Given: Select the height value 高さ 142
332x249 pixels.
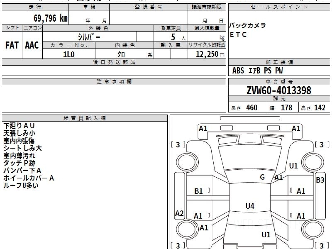Looking at the screenshot, I should pyautogui.click(x=313, y=108).
